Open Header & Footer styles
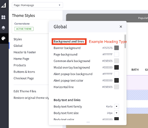Viewport: 148px width, 128px height. [25, 52]
